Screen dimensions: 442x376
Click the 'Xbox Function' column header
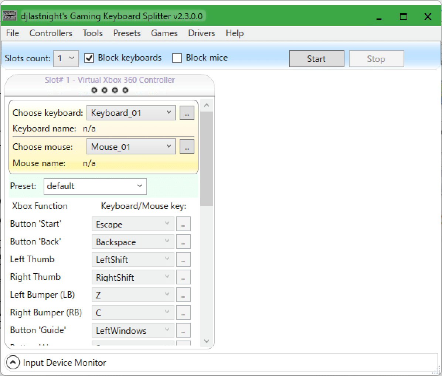click(x=40, y=206)
